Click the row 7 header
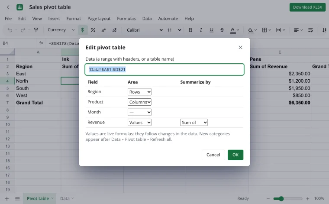The width and height of the screenshot is (329, 204). pos(7,103)
